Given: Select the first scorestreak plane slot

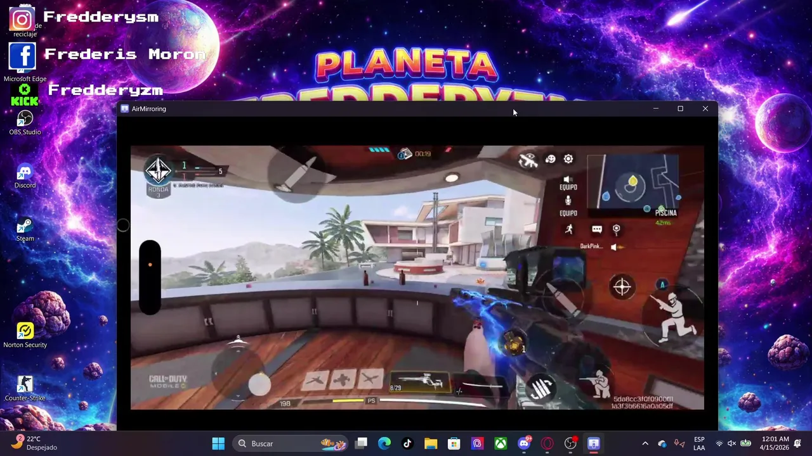Looking at the screenshot, I should click(315, 379).
